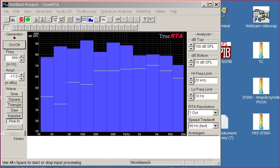Select the Saw waveform
The width and height of the screenshot is (280, 168).
14,110
